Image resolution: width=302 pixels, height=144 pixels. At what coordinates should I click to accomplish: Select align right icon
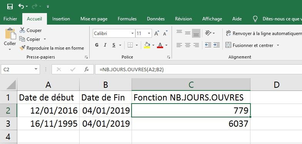pos(196,45)
